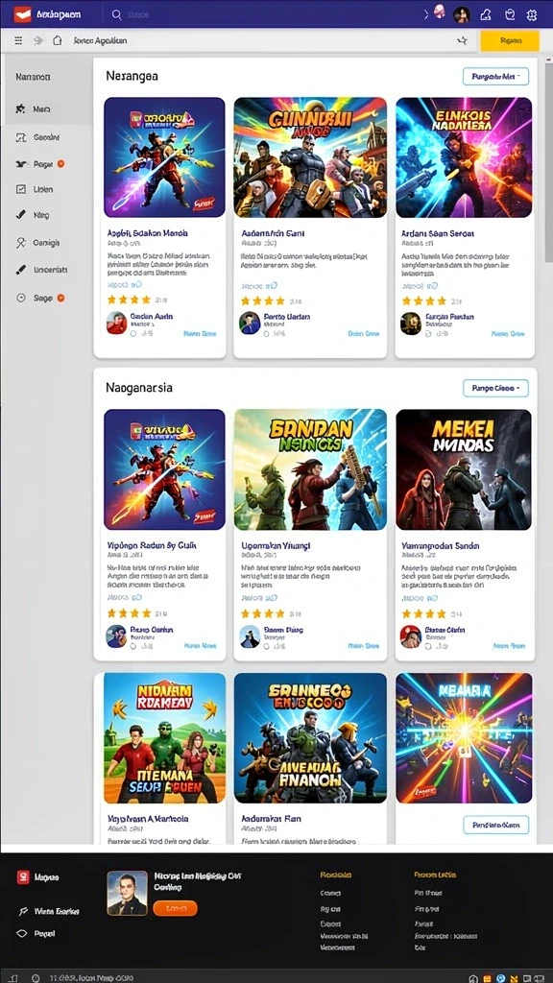Open the gear settings icon in the top bar
The height and width of the screenshot is (983, 553).
(532, 15)
